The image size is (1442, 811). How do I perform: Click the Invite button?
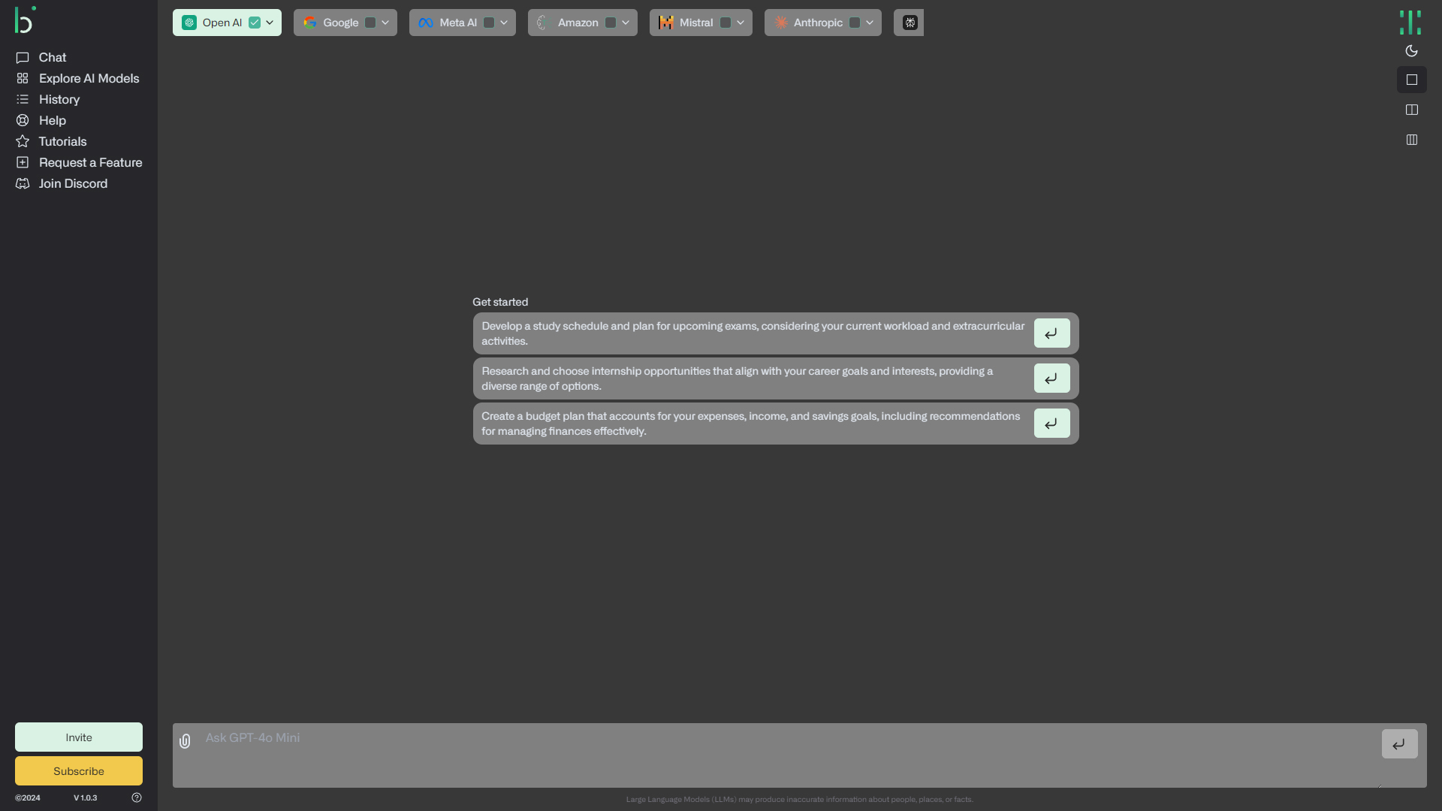[79, 737]
